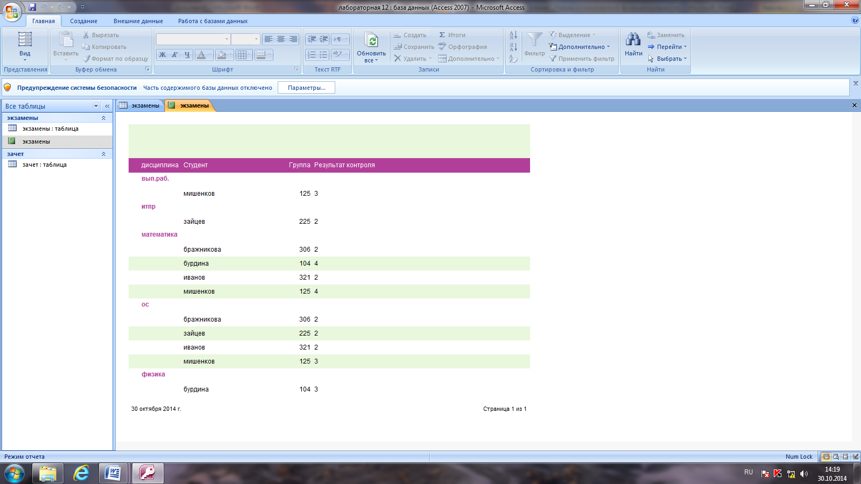Align text left in Шрифт group

[268, 39]
